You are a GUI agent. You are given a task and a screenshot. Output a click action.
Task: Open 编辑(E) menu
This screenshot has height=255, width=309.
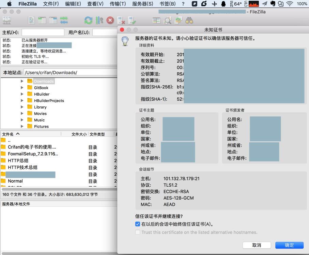(x=73, y=4)
